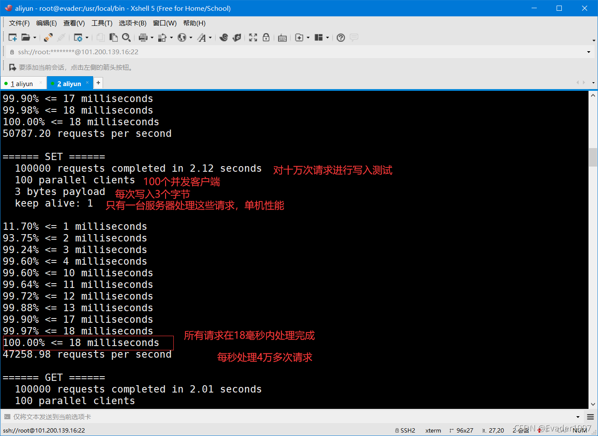598x436 pixels.
Task: Click "xterm" in the status bar
Action: pyautogui.click(x=433, y=430)
